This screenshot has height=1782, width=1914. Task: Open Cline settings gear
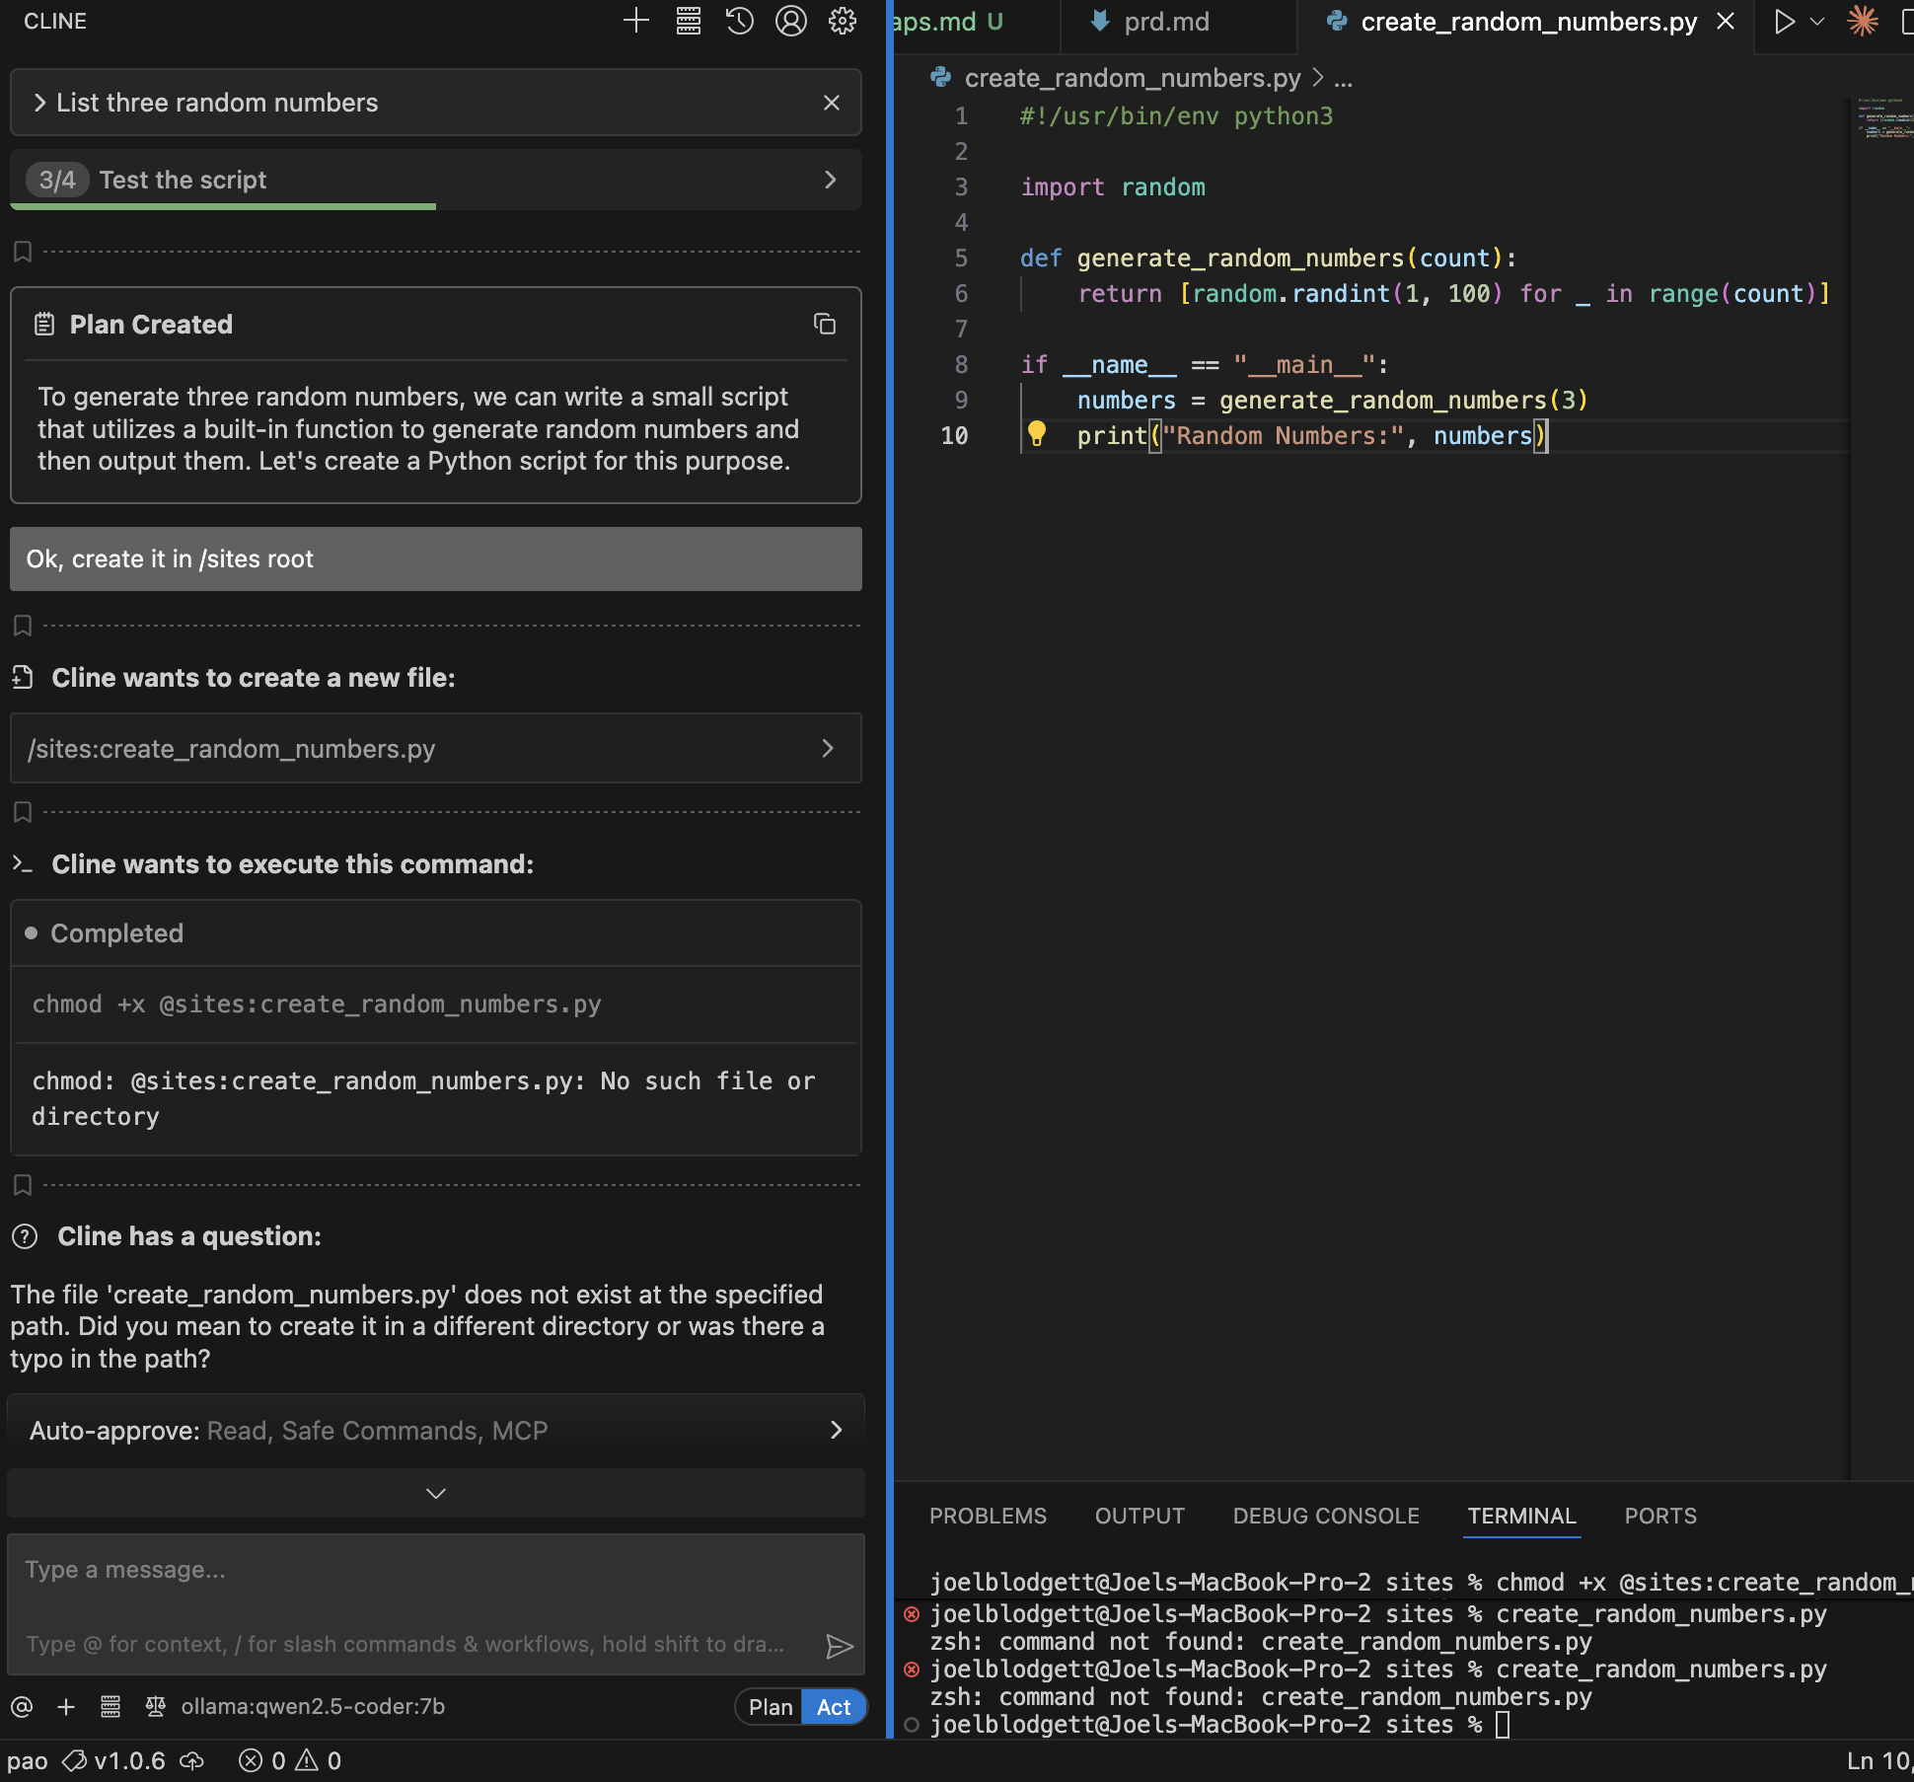pyautogui.click(x=843, y=21)
